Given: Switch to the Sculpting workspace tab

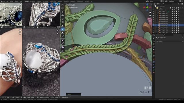Looking at the screenshot, I should [39, 1].
